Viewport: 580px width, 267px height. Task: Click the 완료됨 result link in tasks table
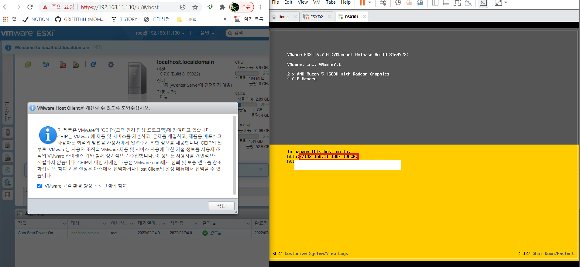216,233
